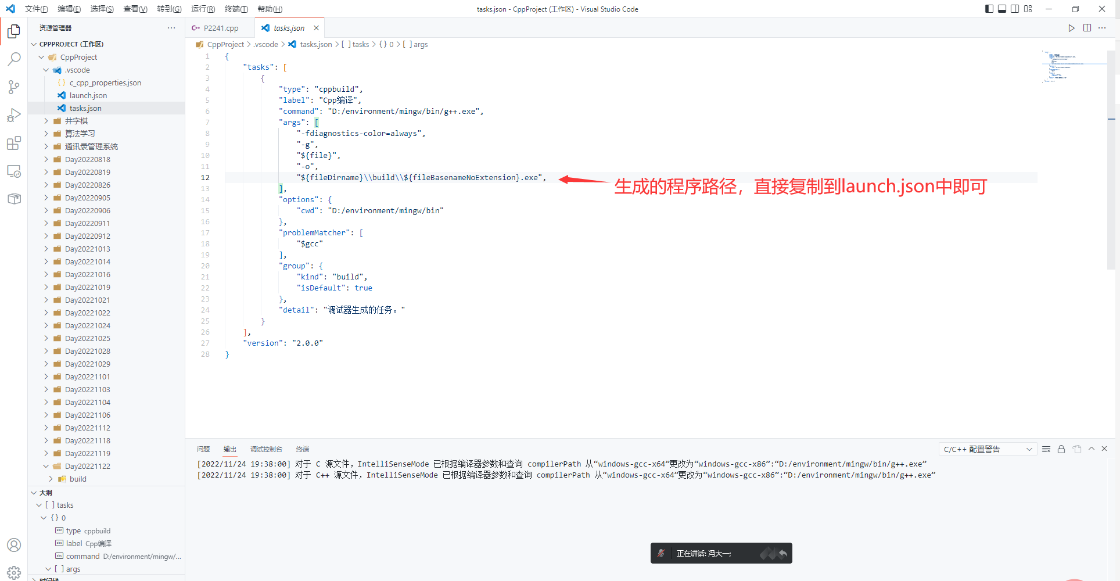Open the 编辑(E) menu

pyautogui.click(x=69, y=9)
